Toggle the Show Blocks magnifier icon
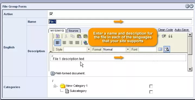 (167, 49)
